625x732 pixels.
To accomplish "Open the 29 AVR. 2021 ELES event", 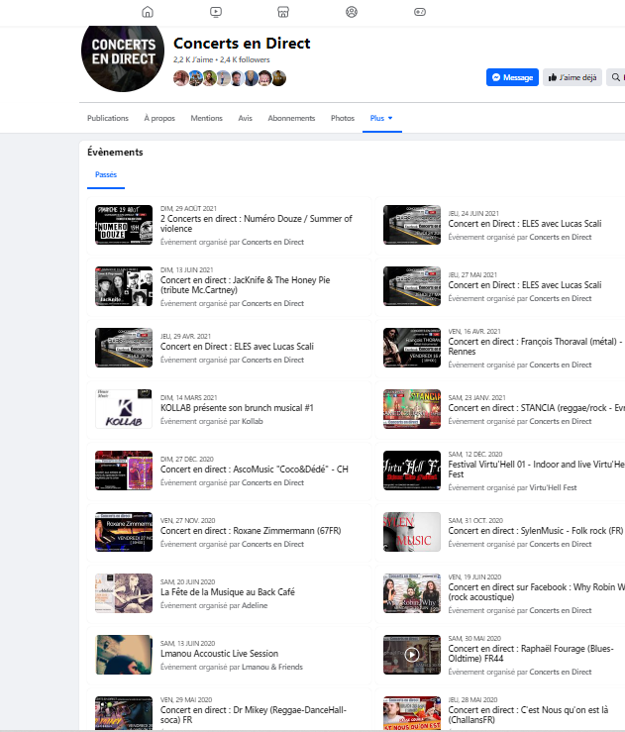I will pos(237,347).
